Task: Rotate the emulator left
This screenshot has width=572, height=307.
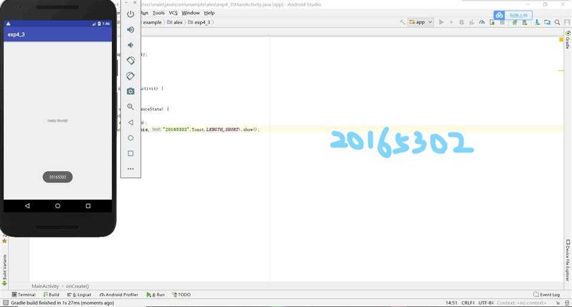Action: (130, 61)
